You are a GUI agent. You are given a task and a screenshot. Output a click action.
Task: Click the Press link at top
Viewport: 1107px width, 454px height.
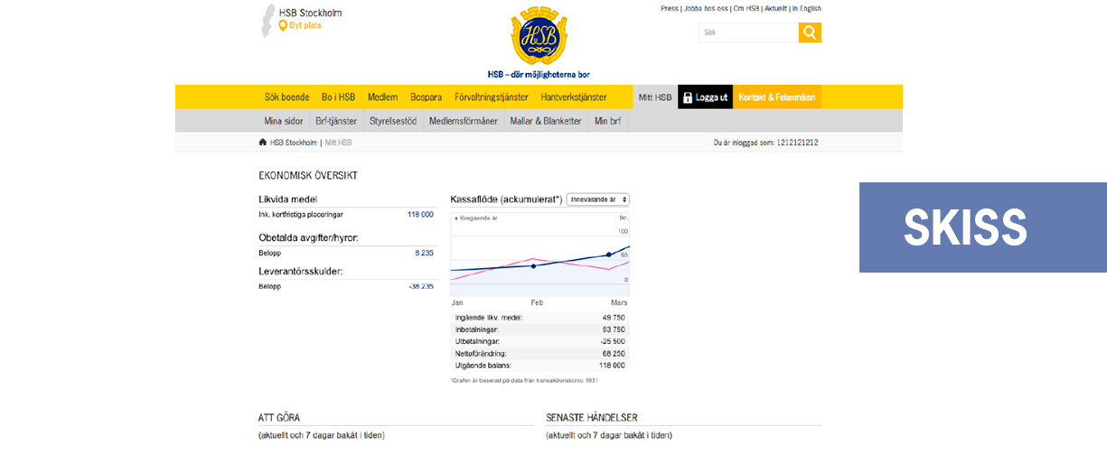pyautogui.click(x=669, y=8)
